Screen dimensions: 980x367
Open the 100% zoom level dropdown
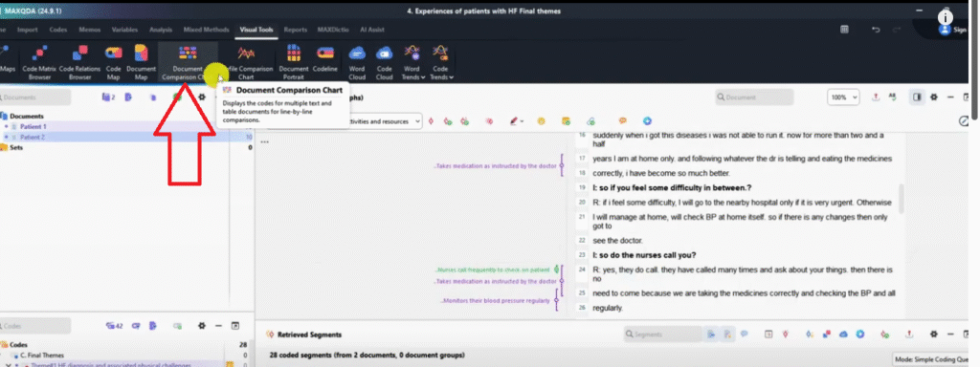click(x=843, y=97)
